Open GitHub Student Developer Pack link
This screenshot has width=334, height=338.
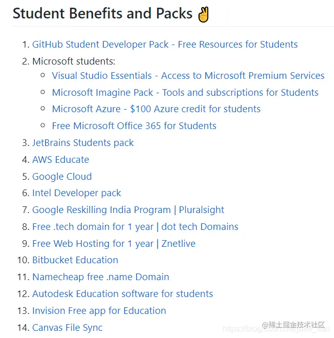165,45
